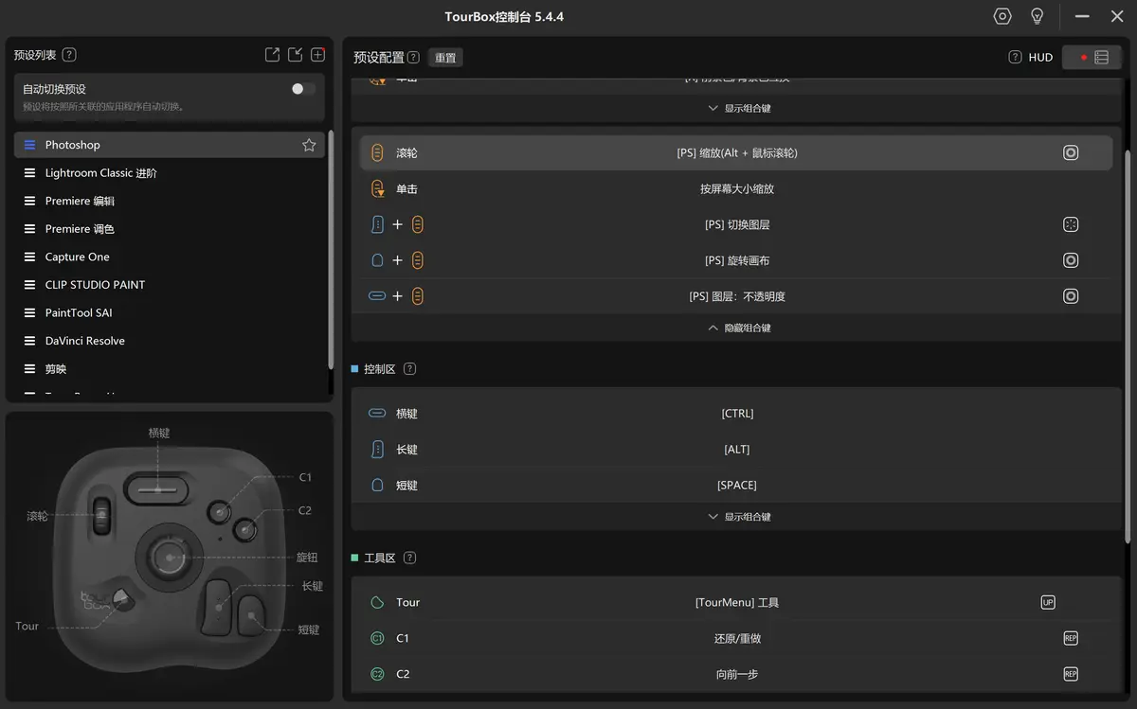Viewport: 1137px width, 709px height.
Task: Click the 重置 reset button
Action: 445,58
